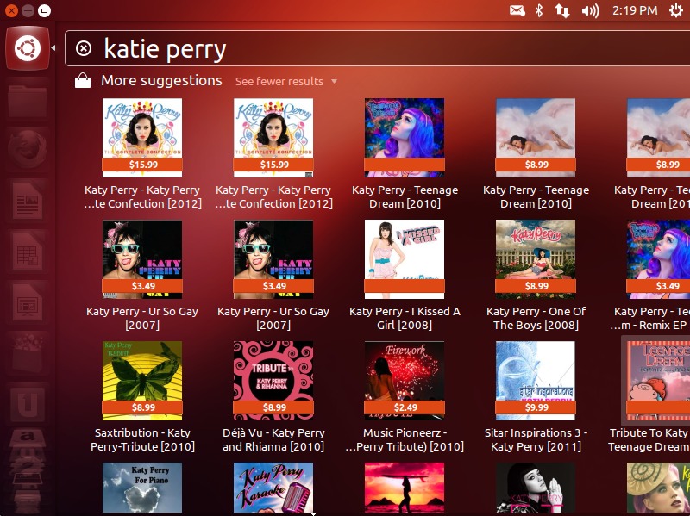Image resolution: width=690 pixels, height=516 pixels.
Task: Open Ubuntu One from the launcher
Action: (28, 404)
